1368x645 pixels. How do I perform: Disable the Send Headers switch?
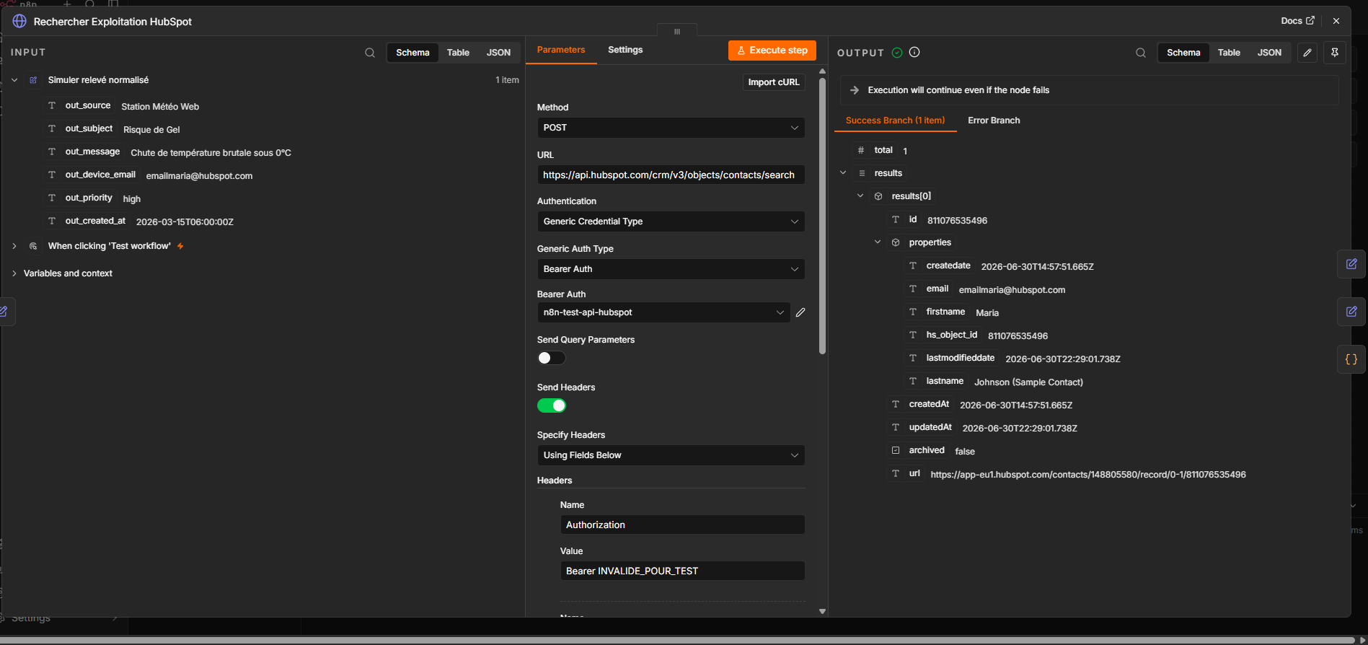(x=552, y=405)
